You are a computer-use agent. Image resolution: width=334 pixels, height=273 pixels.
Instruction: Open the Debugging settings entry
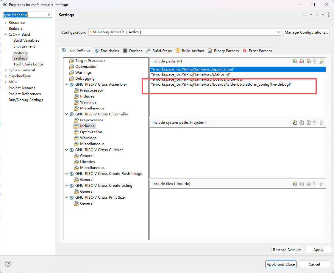[x=85, y=79]
